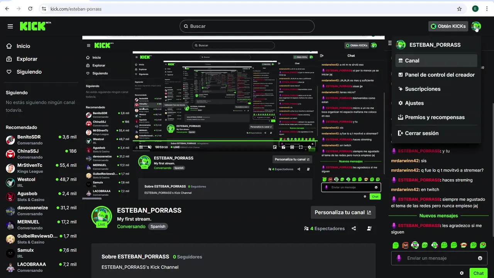Click the Conversando category link under the title
494x278 pixels.
131,227
